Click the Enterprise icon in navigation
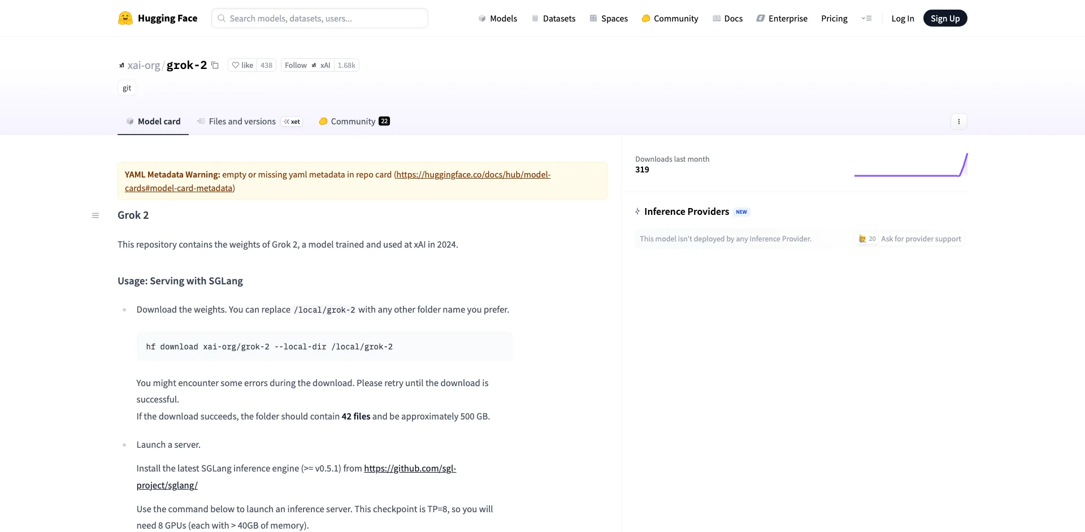Screen dimensions: 1085x532 (759, 18)
